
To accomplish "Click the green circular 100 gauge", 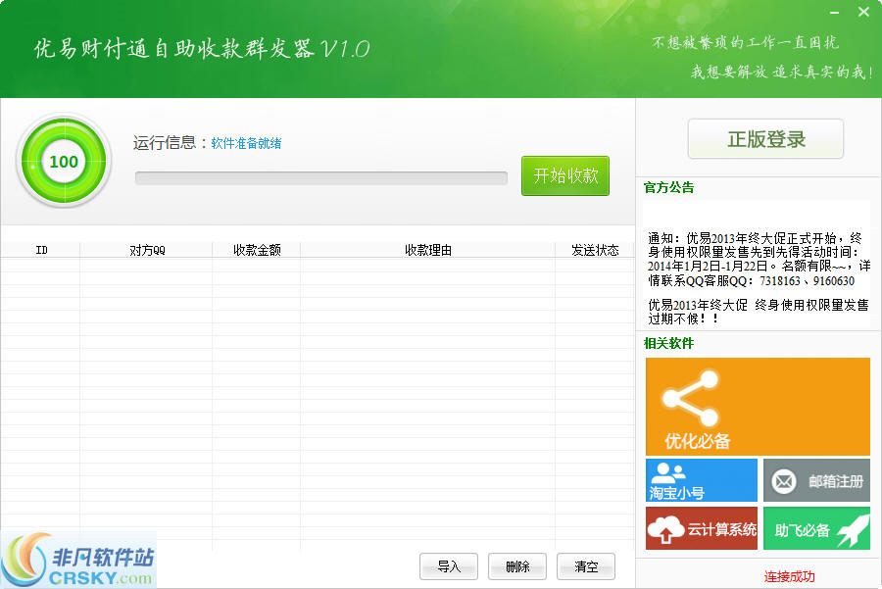I will [64, 162].
